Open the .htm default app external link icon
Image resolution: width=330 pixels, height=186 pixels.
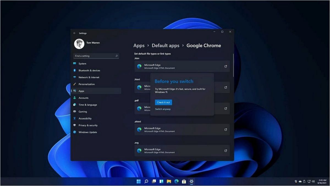pyautogui.click(x=226, y=66)
